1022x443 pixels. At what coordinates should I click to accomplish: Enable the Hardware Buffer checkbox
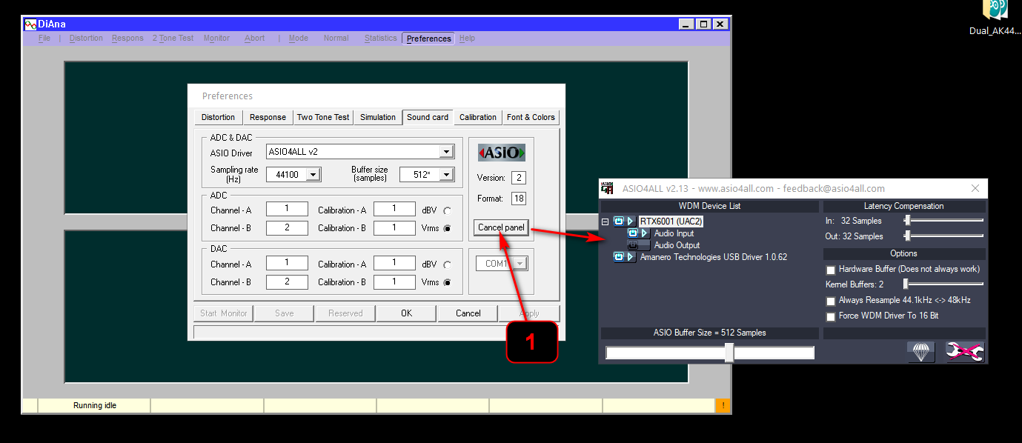point(831,270)
